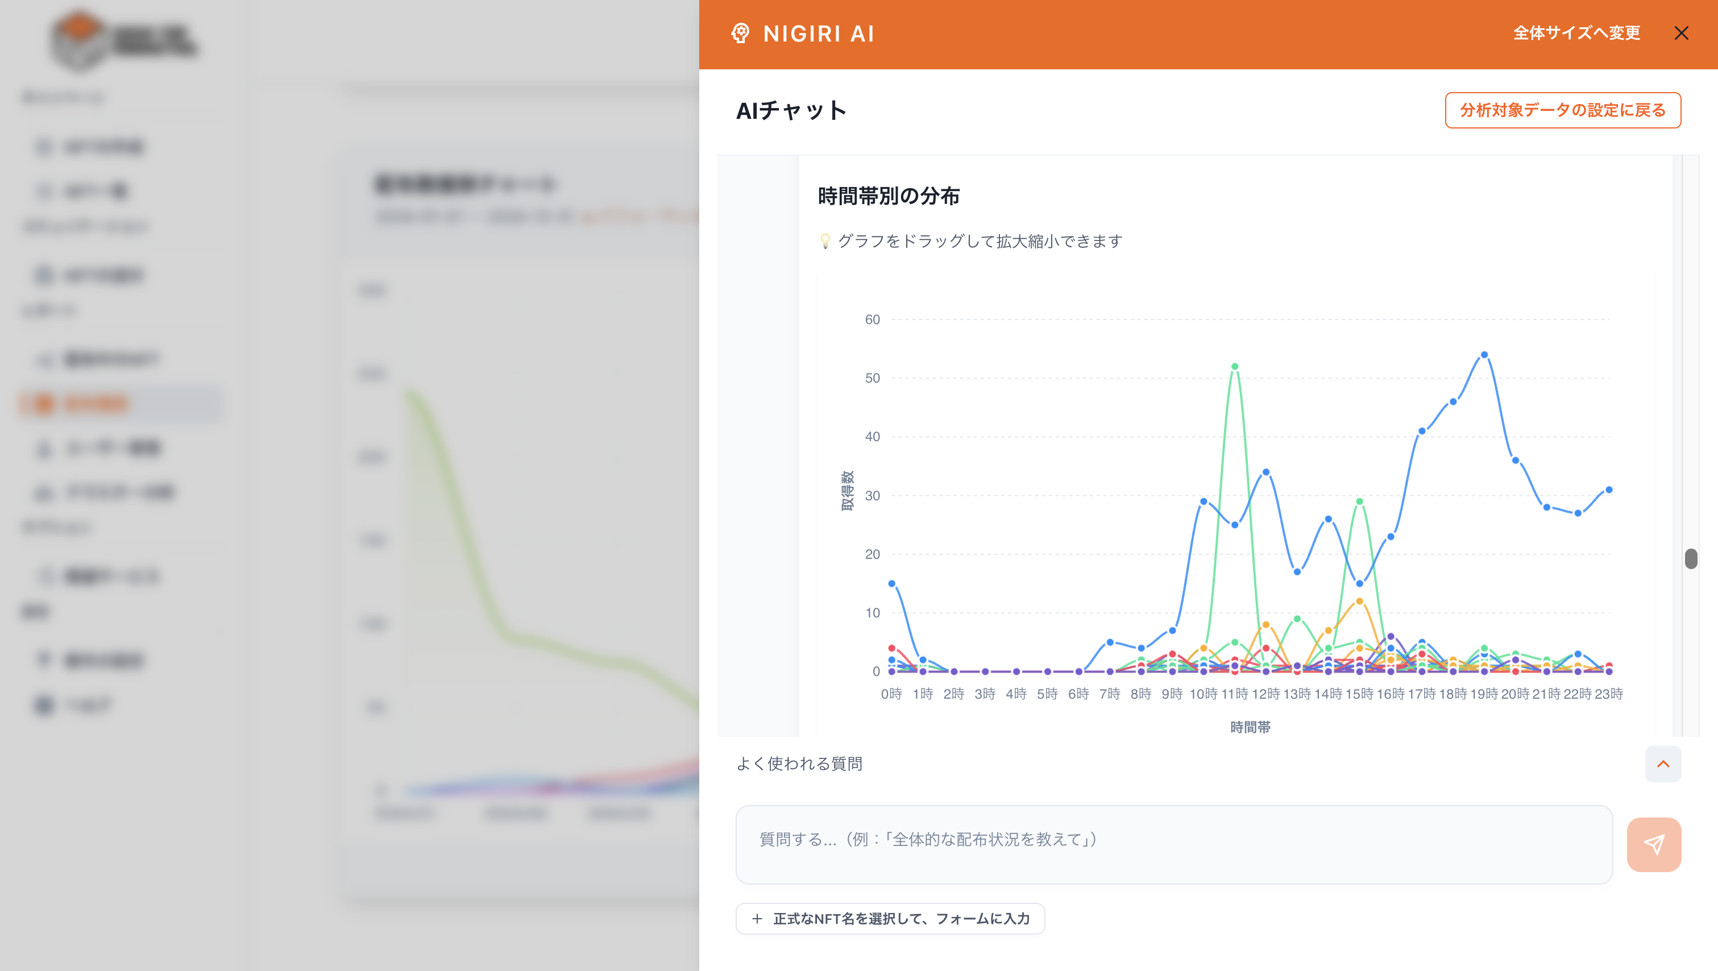The width and height of the screenshot is (1718, 971).
Task: Click the plus icon on NFT名 button
Action: click(x=757, y=918)
